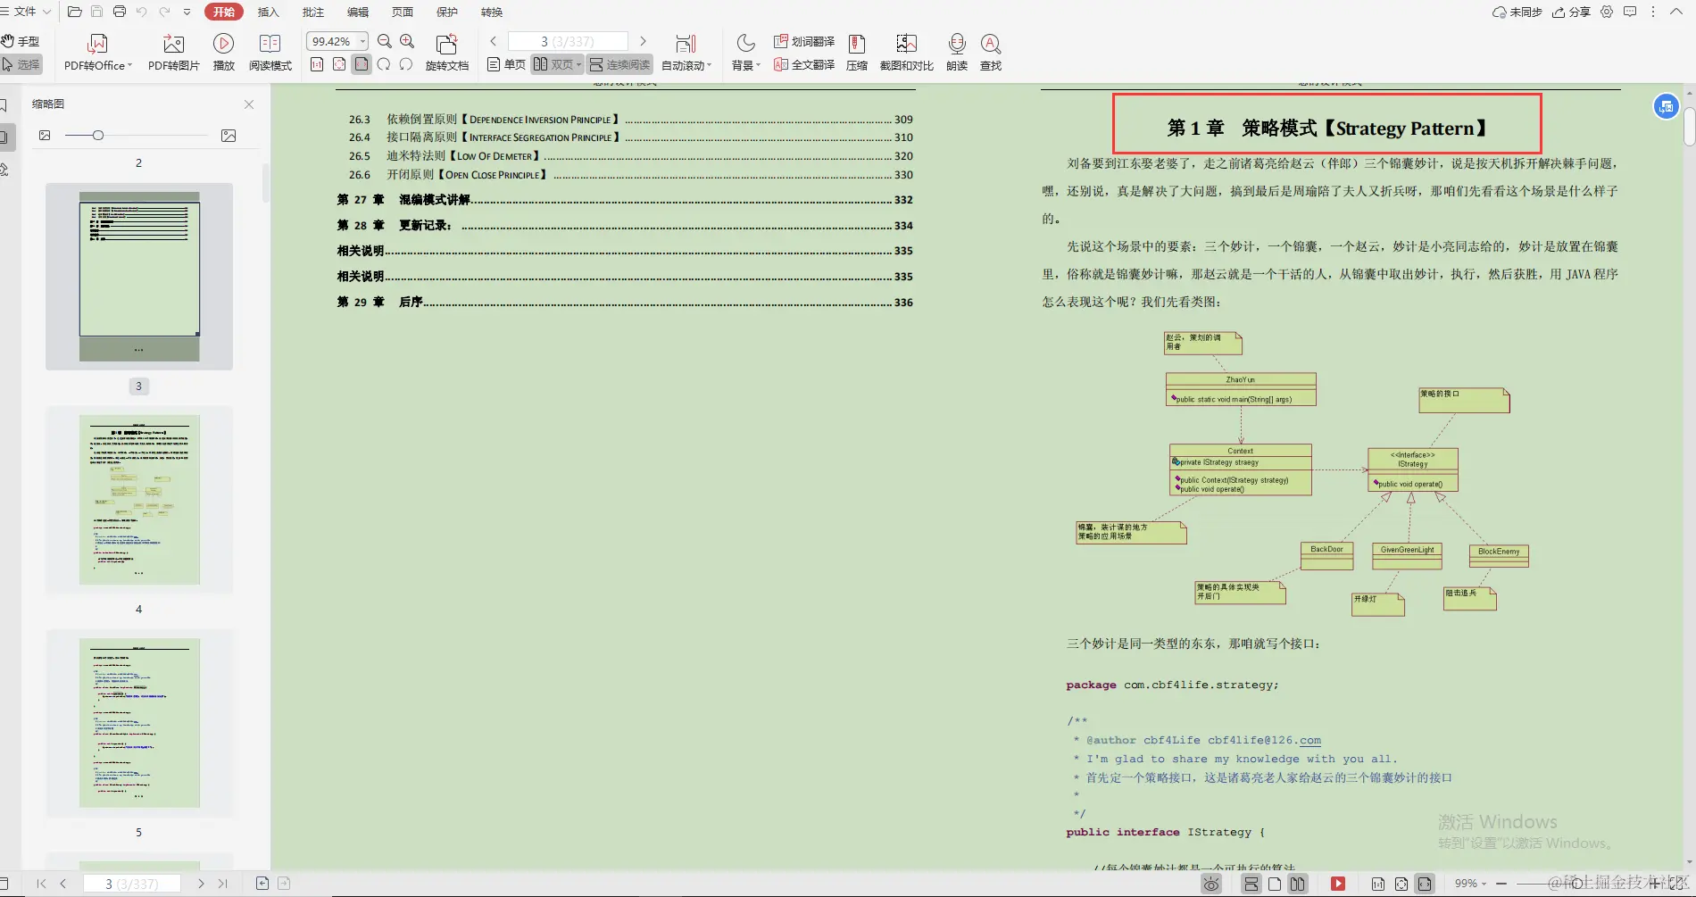Switch to 页面 tab
Image resolution: width=1696 pixels, height=897 pixels.
click(402, 12)
